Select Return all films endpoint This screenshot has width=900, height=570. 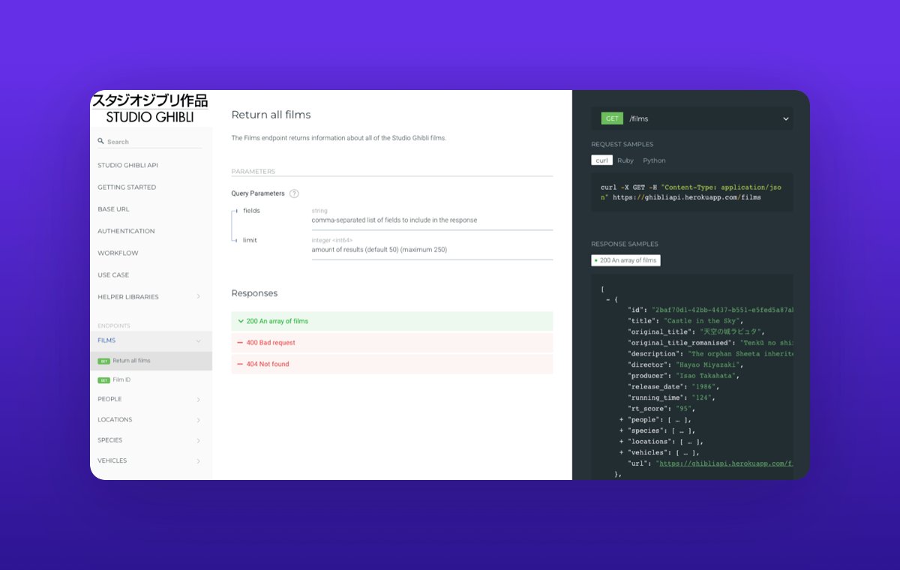pos(151,361)
